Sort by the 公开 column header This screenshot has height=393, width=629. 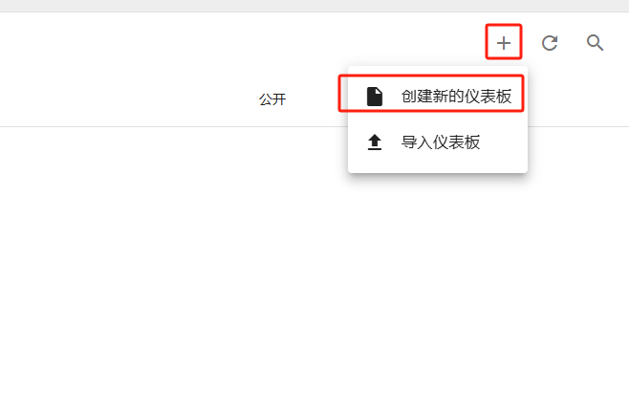272,99
